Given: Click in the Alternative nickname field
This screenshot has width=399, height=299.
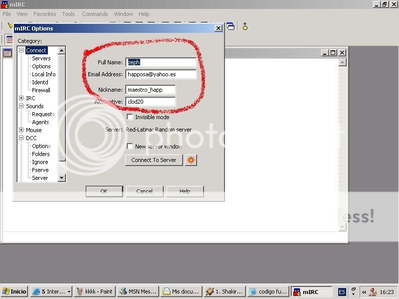Looking at the screenshot, I should pos(151,102).
